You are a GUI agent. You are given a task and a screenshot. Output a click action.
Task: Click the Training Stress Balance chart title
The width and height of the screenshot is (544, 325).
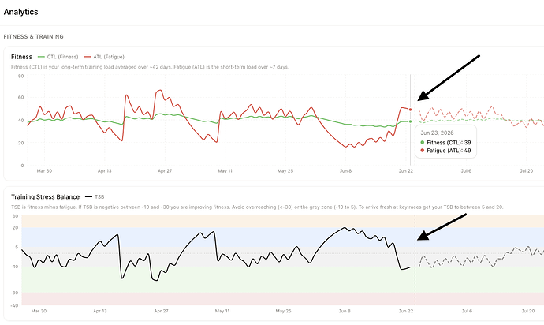pyautogui.click(x=46, y=197)
